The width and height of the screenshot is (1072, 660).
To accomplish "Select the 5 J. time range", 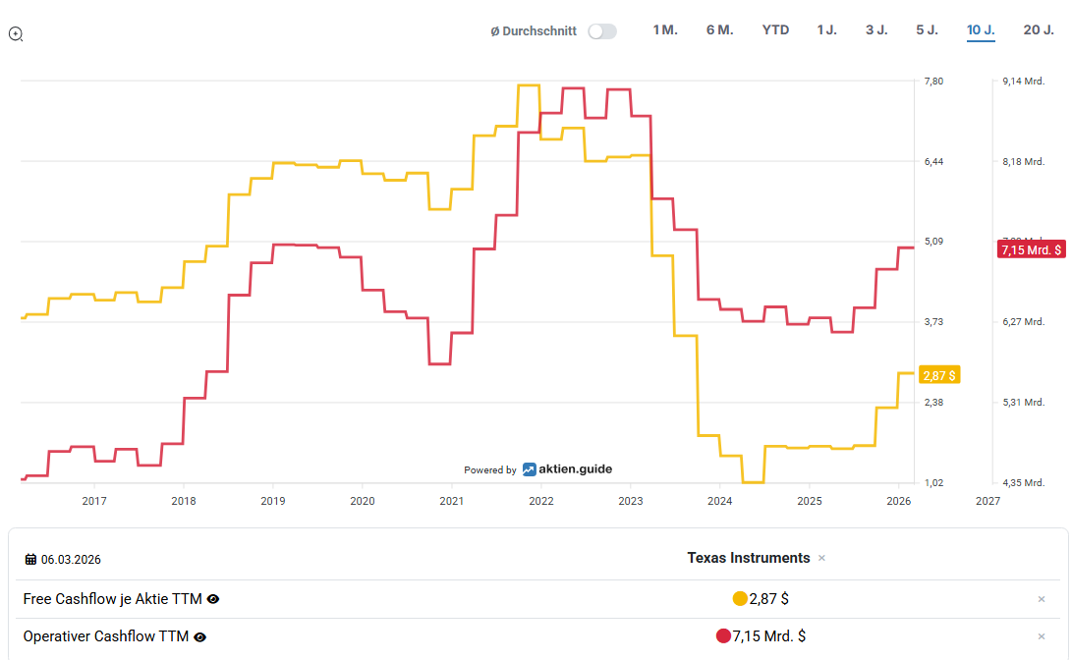I will click(927, 30).
